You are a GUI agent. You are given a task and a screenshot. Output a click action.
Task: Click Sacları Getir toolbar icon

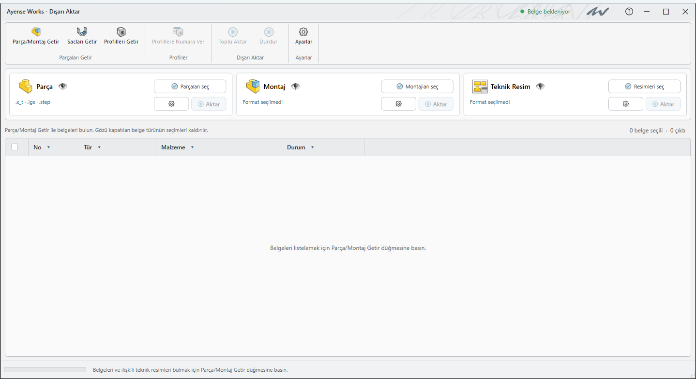tap(82, 32)
